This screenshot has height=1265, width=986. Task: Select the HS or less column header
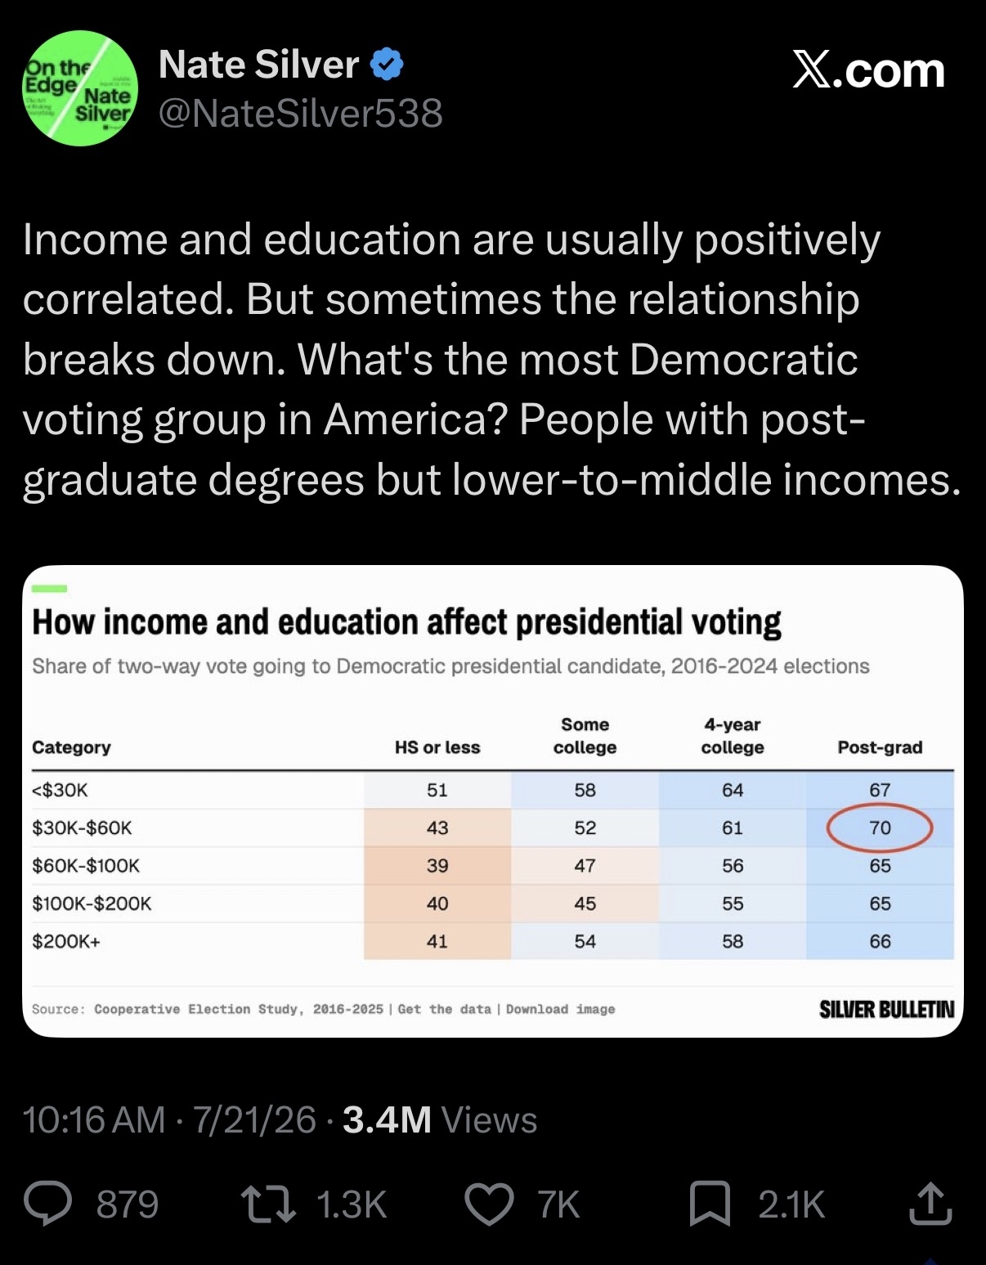point(437,747)
